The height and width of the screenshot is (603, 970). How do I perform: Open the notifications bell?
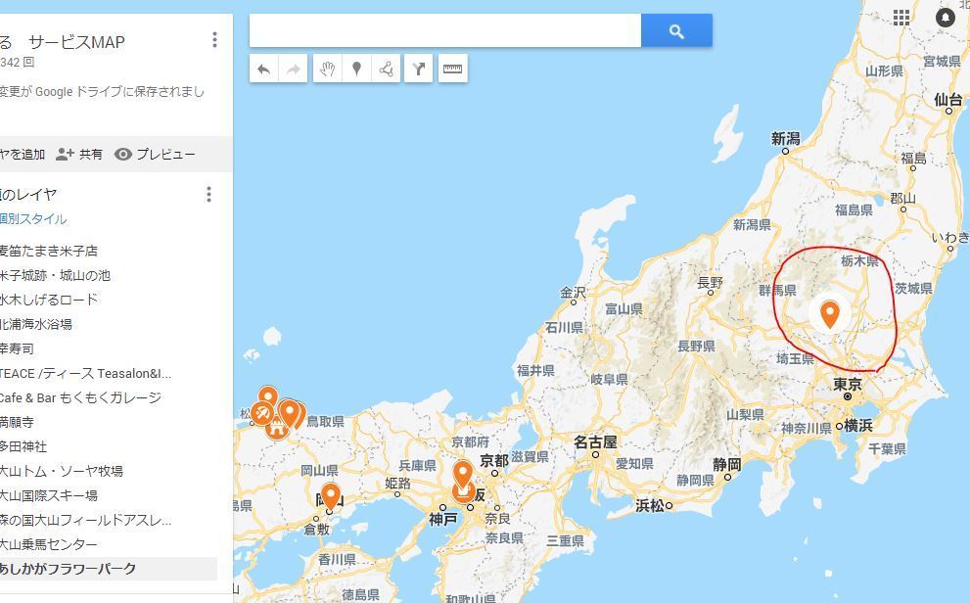(x=946, y=18)
